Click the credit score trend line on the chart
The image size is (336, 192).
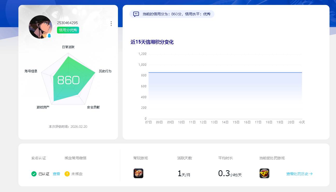pyautogui.click(x=225, y=73)
